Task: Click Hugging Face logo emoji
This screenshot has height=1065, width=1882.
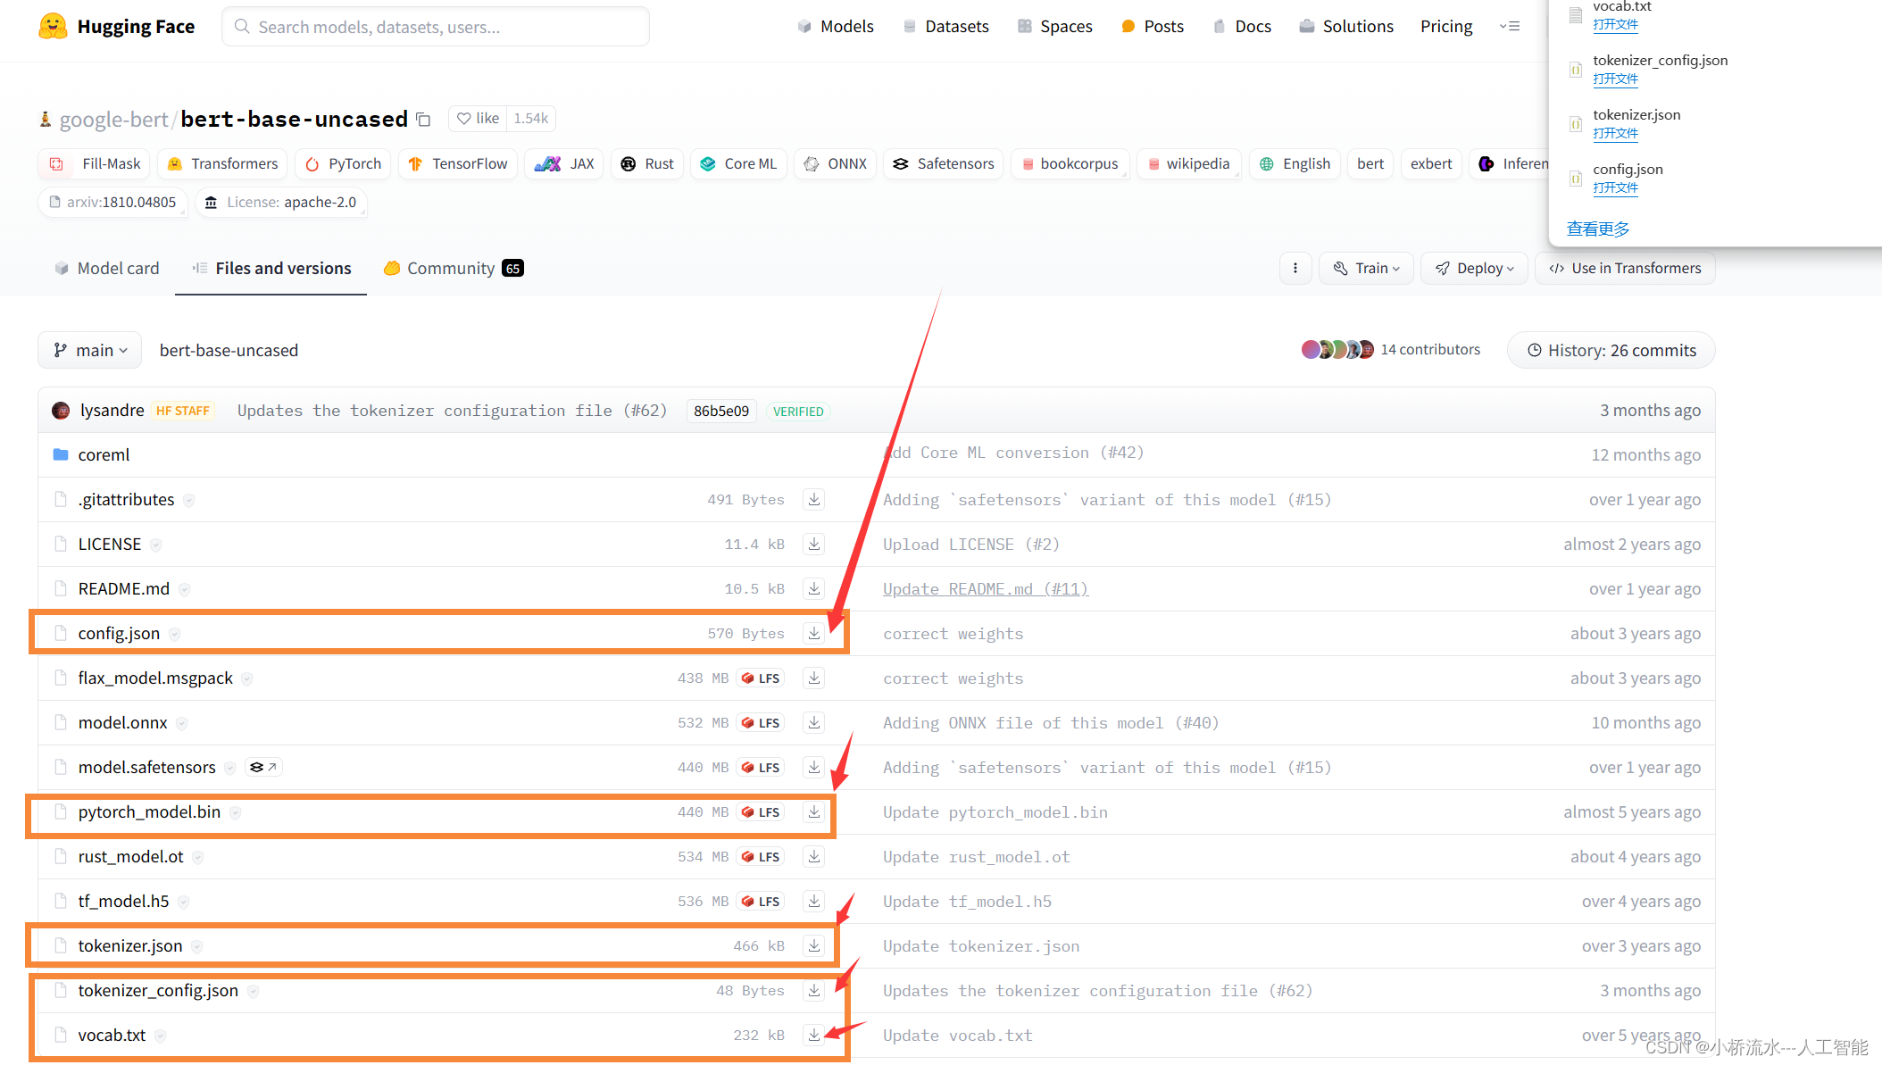Action: (53, 26)
